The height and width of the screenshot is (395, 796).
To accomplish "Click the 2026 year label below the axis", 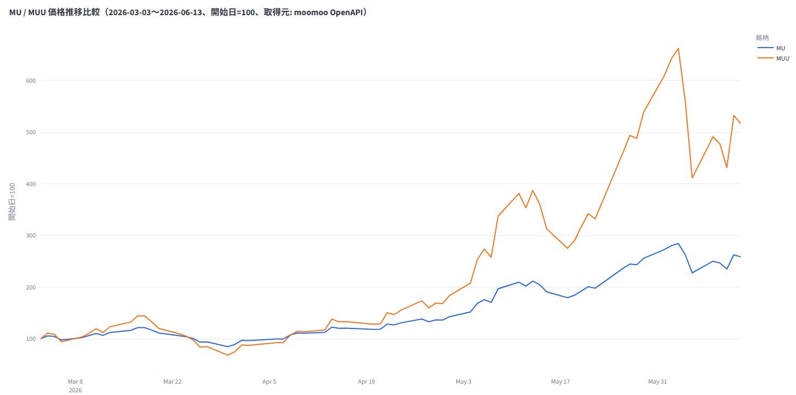I will [x=75, y=390].
